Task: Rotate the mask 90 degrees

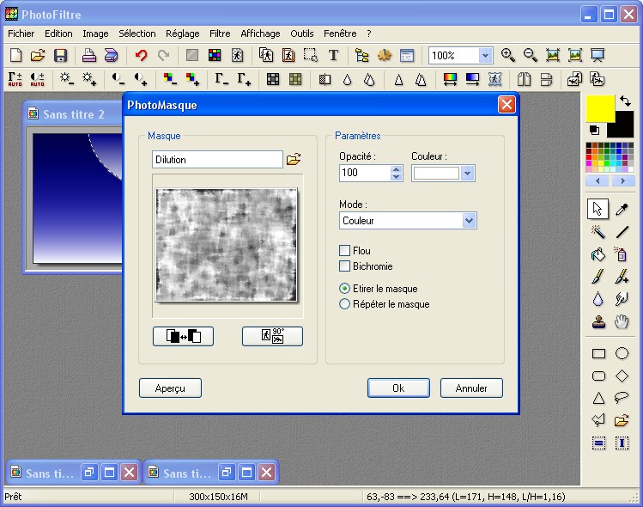Action: point(272,336)
